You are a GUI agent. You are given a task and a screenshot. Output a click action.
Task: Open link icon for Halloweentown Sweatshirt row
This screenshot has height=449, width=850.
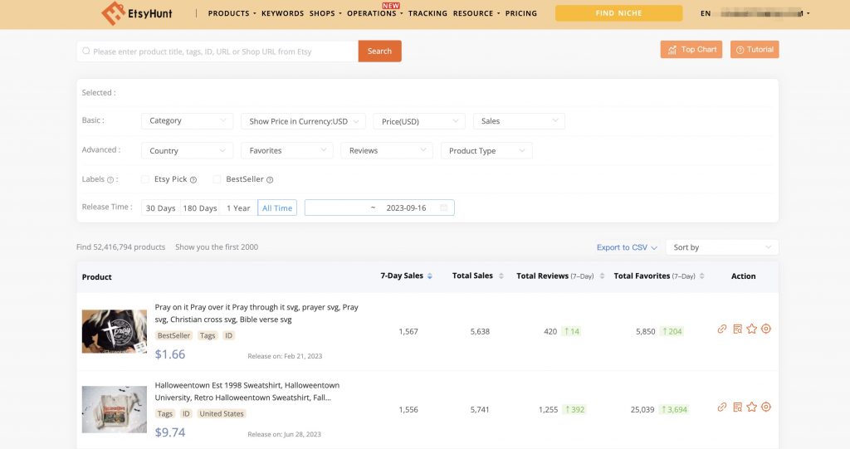(x=721, y=408)
